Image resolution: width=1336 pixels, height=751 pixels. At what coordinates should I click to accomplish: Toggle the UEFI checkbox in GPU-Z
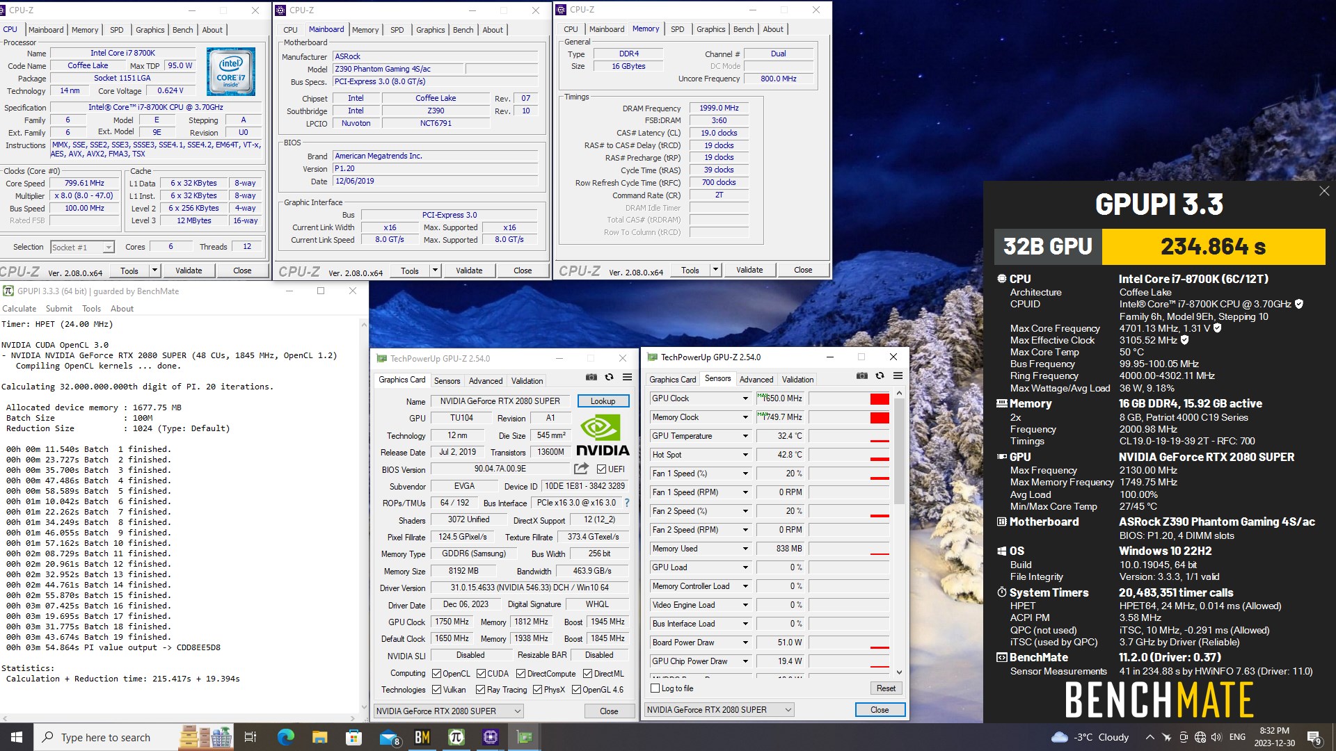(x=602, y=469)
